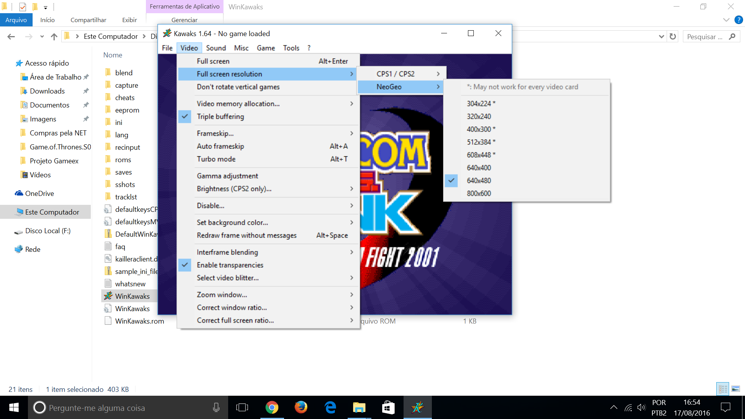The image size is (745, 419).
Task: Switch Explorer to large icons view
Action: [x=735, y=389]
